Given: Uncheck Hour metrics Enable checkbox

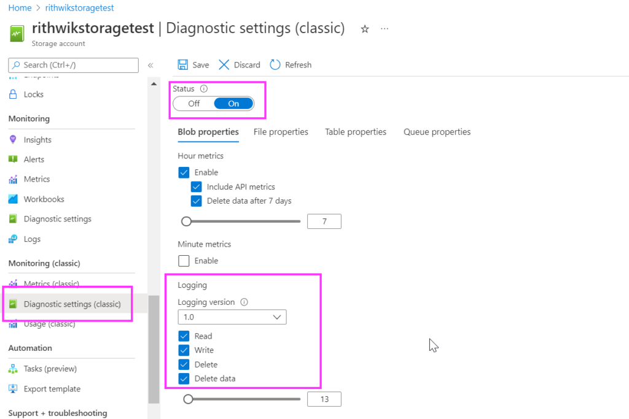Looking at the screenshot, I should 184,172.
